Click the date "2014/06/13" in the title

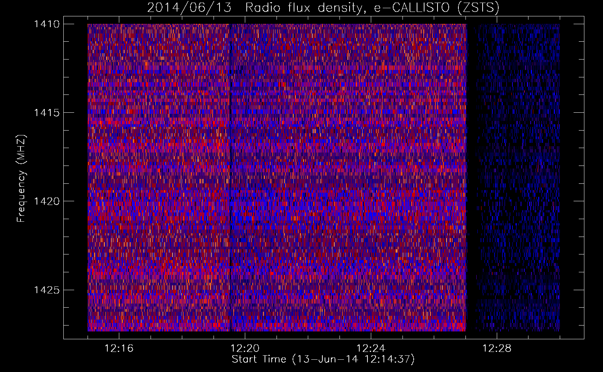[189, 8]
